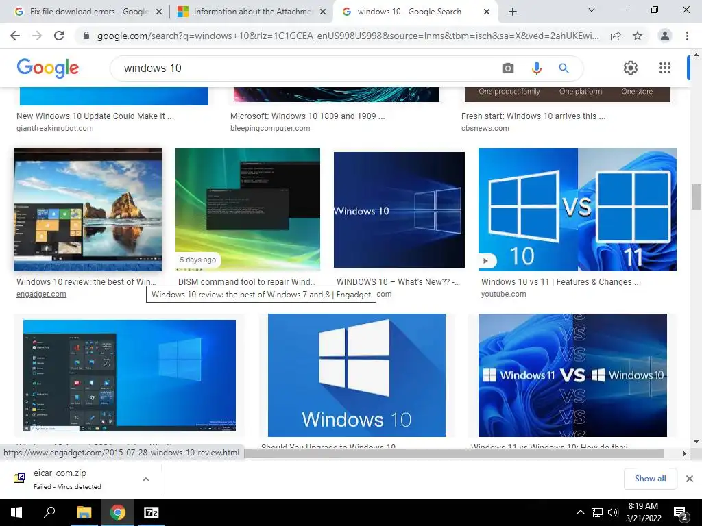Open the tab search chevron

click(592, 10)
